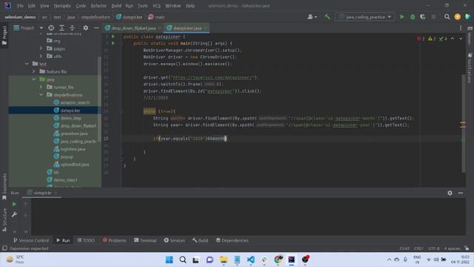The width and height of the screenshot is (474, 267).
Task: Open the Dependencies tool window
Action: click(232, 240)
